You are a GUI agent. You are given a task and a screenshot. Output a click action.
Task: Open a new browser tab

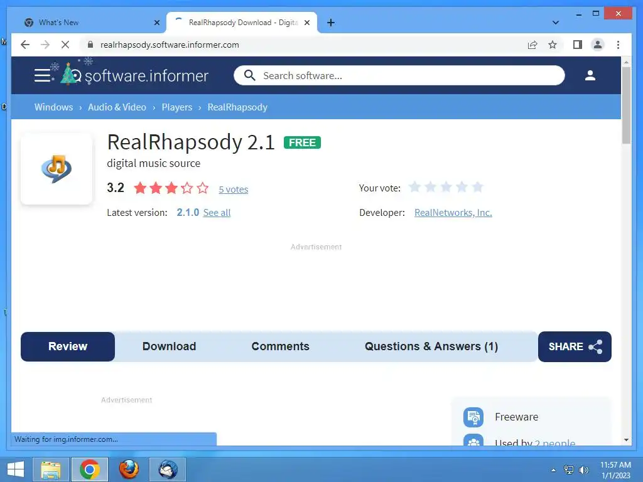(331, 23)
